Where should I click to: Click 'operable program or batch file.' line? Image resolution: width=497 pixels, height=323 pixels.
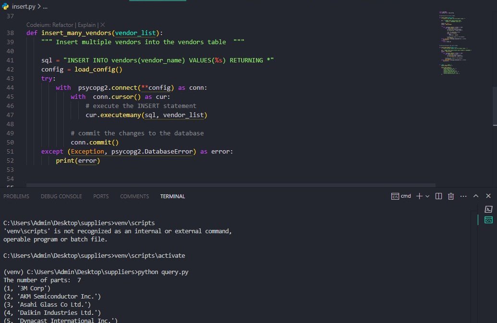(56, 239)
